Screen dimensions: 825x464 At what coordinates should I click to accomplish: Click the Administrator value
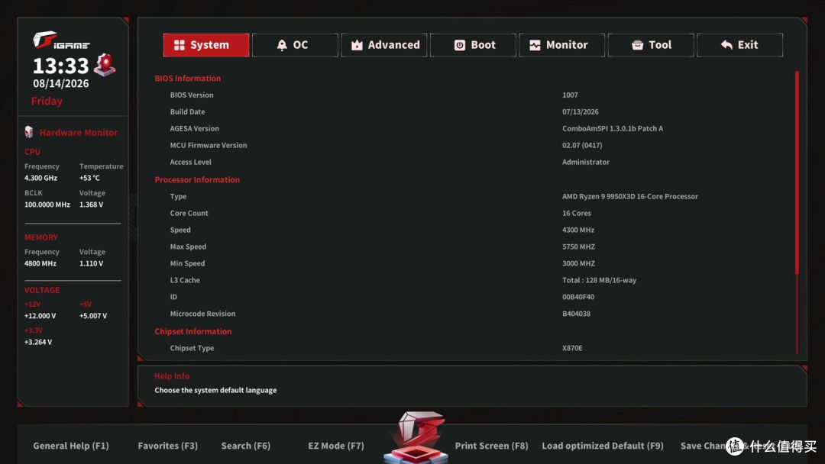pos(586,163)
